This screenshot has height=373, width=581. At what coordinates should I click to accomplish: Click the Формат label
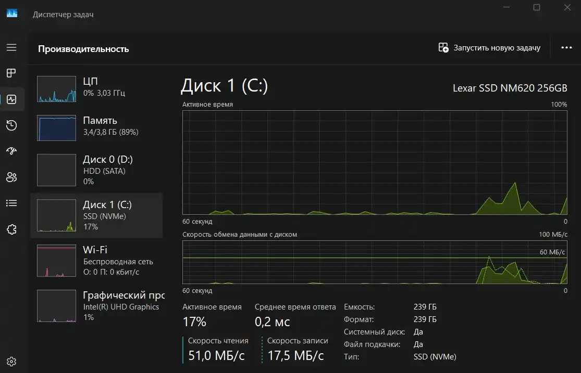click(x=359, y=319)
